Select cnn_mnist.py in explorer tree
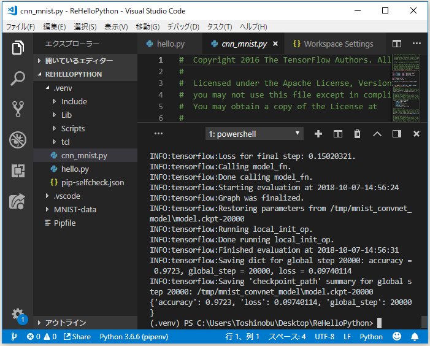 click(85, 155)
